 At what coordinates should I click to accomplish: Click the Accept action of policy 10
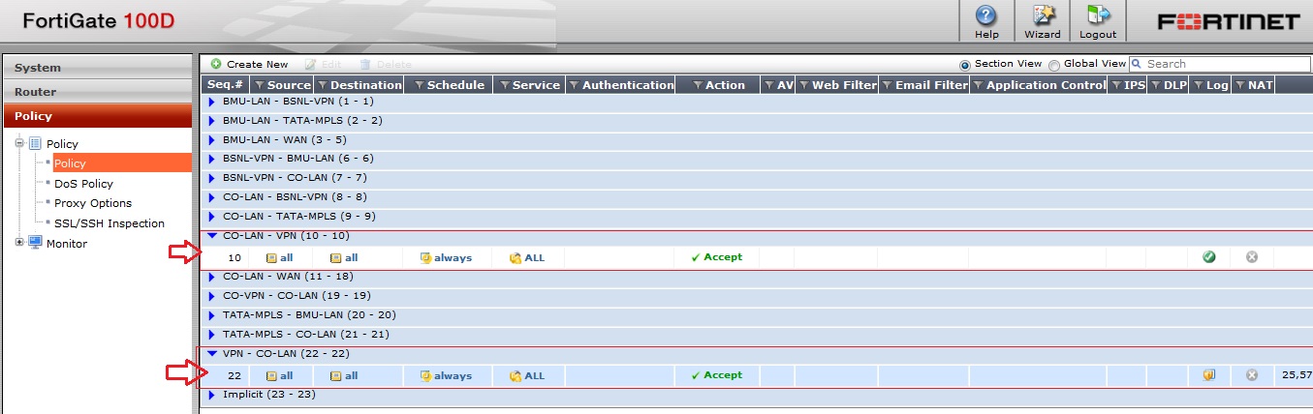(x=716, y=257)
